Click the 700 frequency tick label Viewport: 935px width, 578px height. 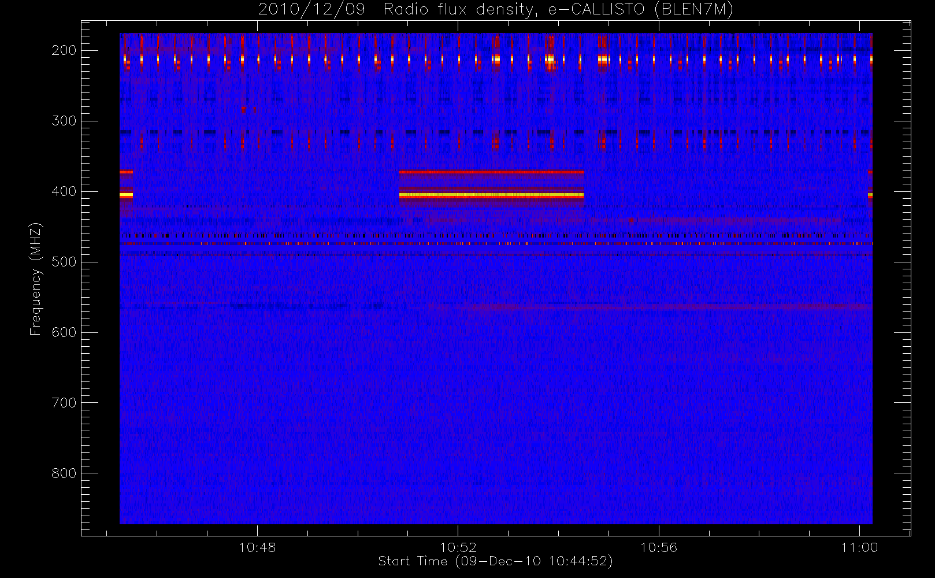click(64, 403)
